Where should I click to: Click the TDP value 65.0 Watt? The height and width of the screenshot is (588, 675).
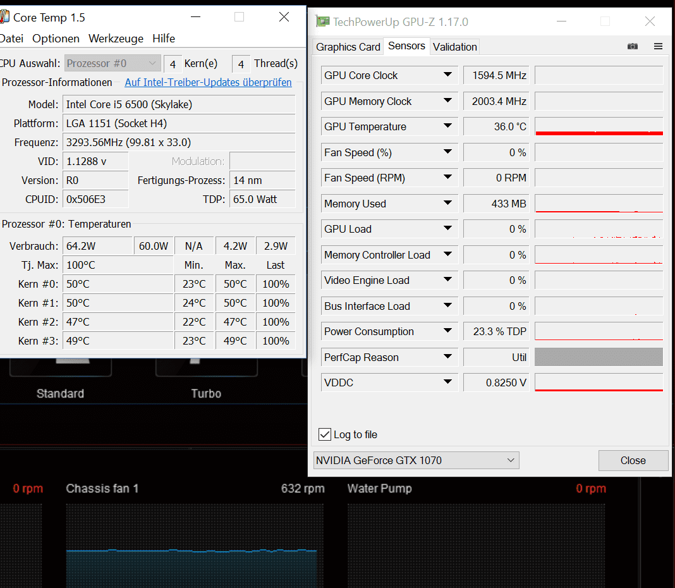262,199
